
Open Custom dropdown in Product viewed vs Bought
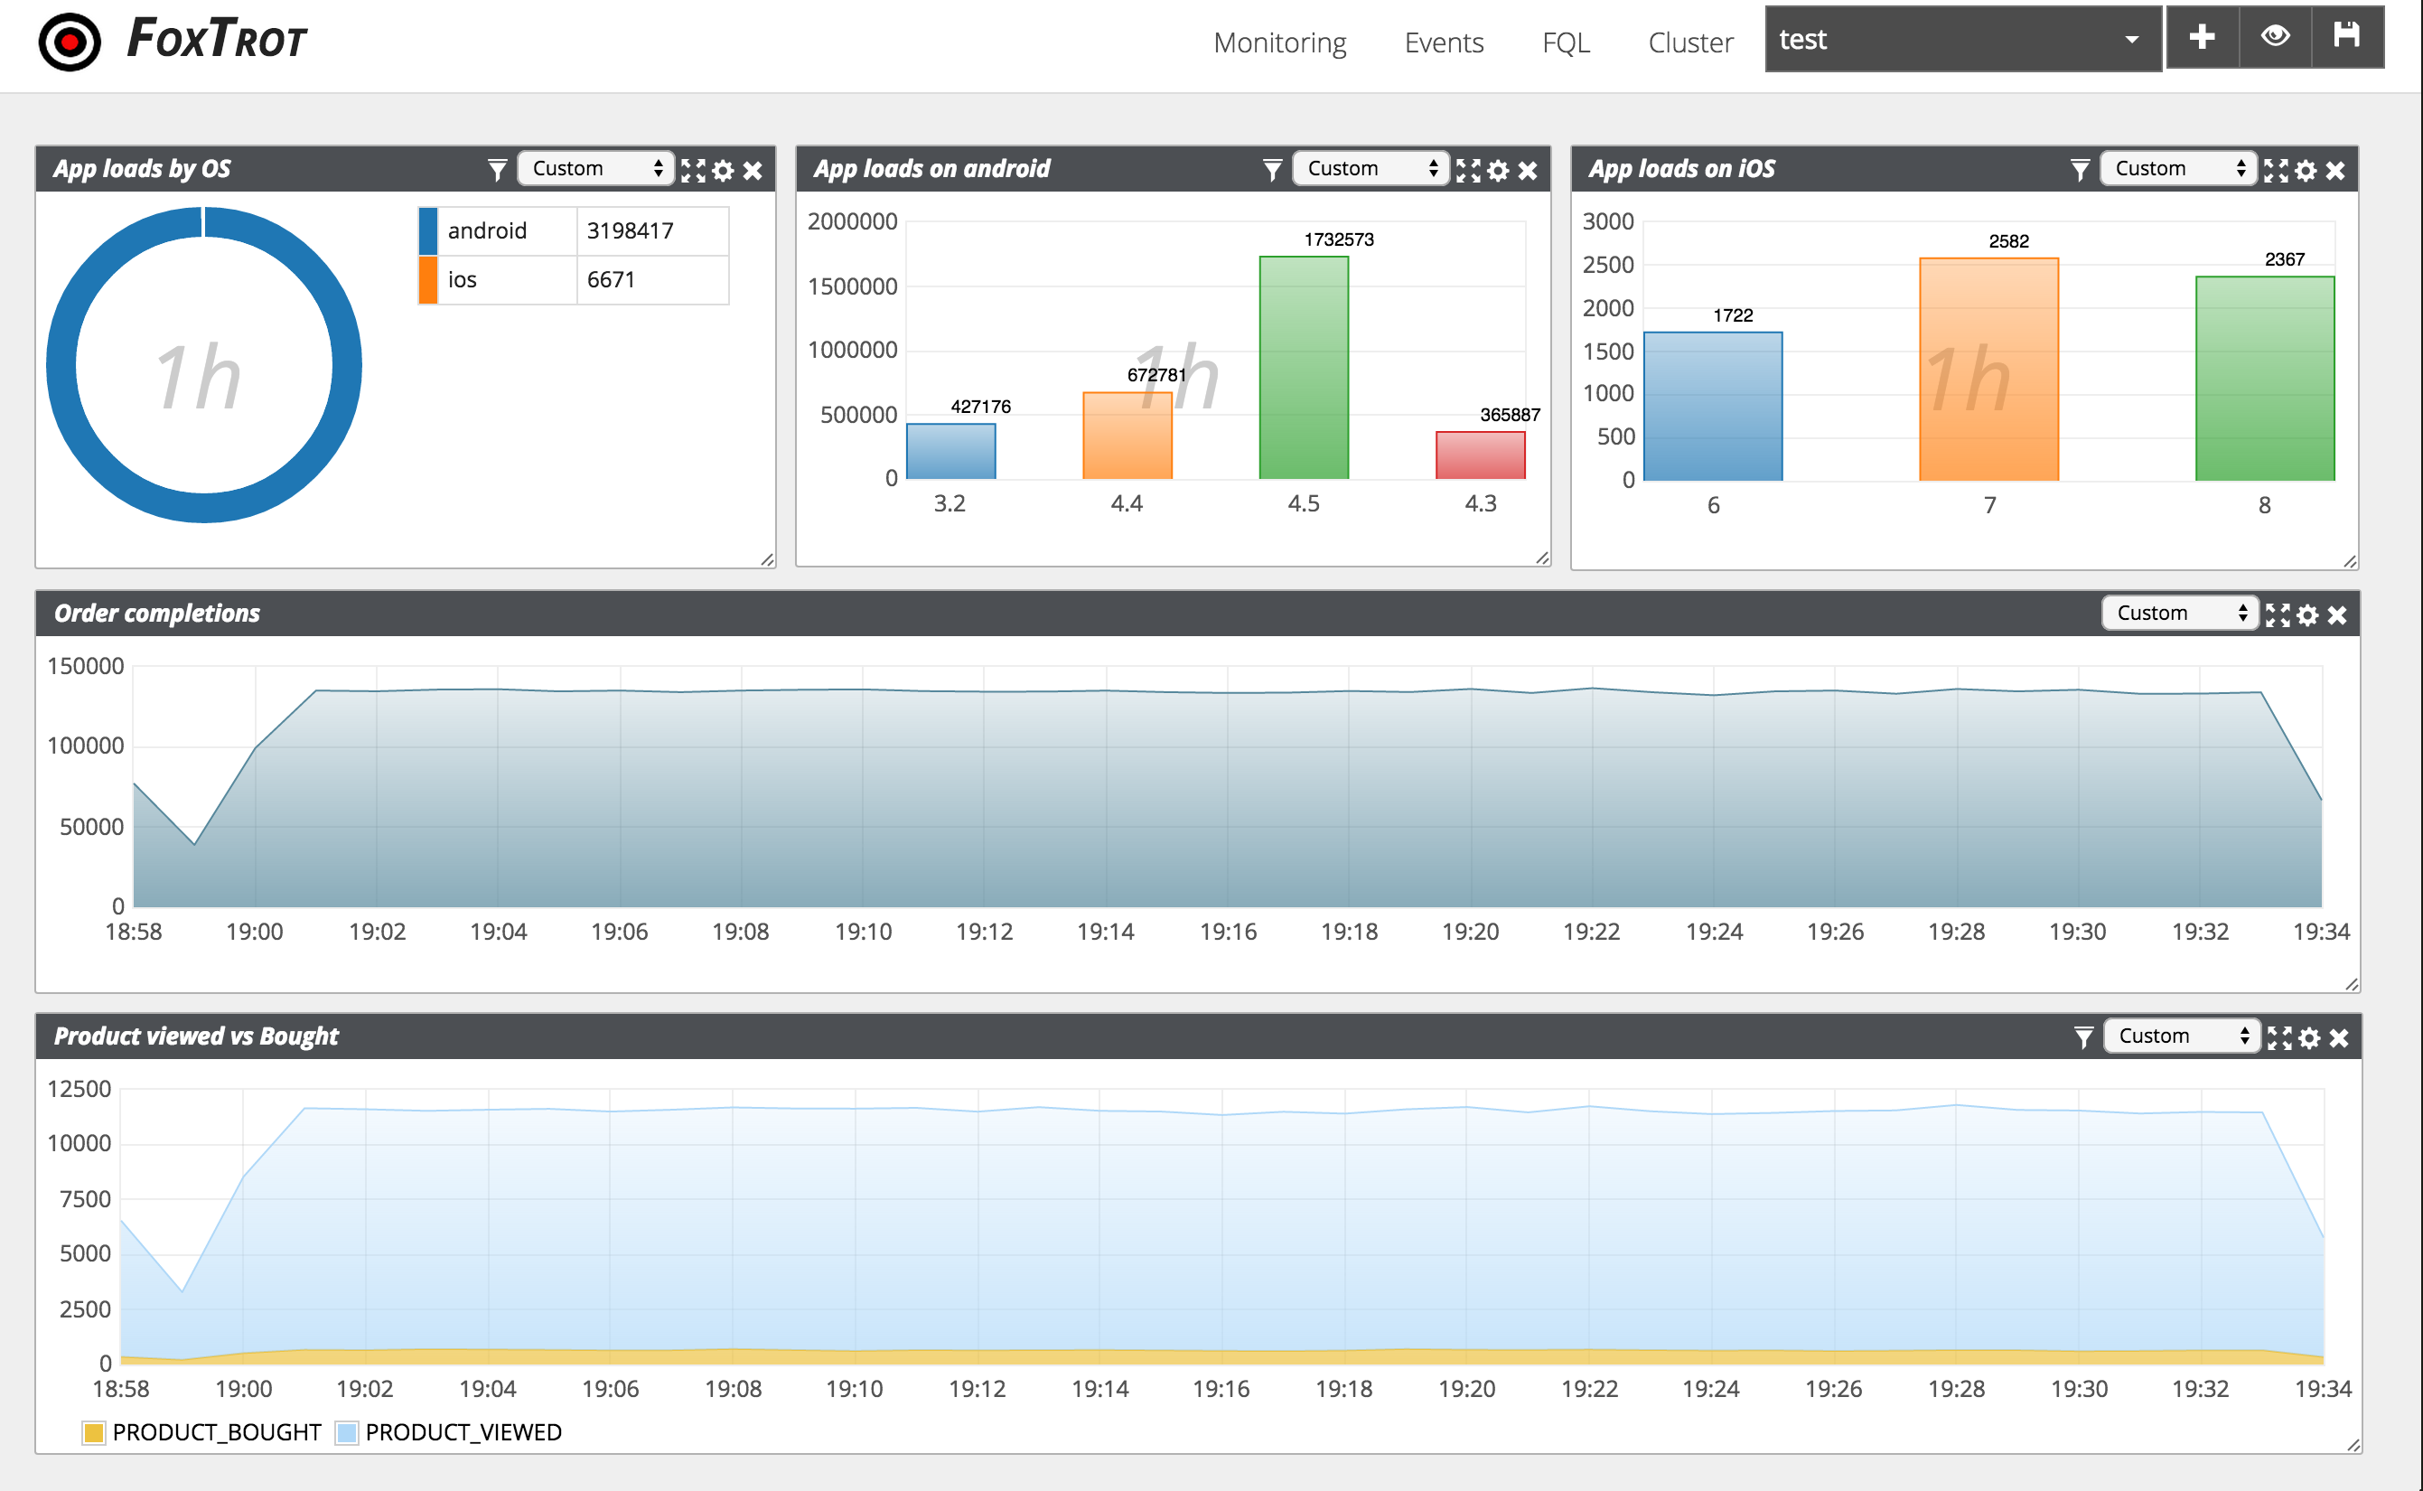[x=2182, y=1036]
